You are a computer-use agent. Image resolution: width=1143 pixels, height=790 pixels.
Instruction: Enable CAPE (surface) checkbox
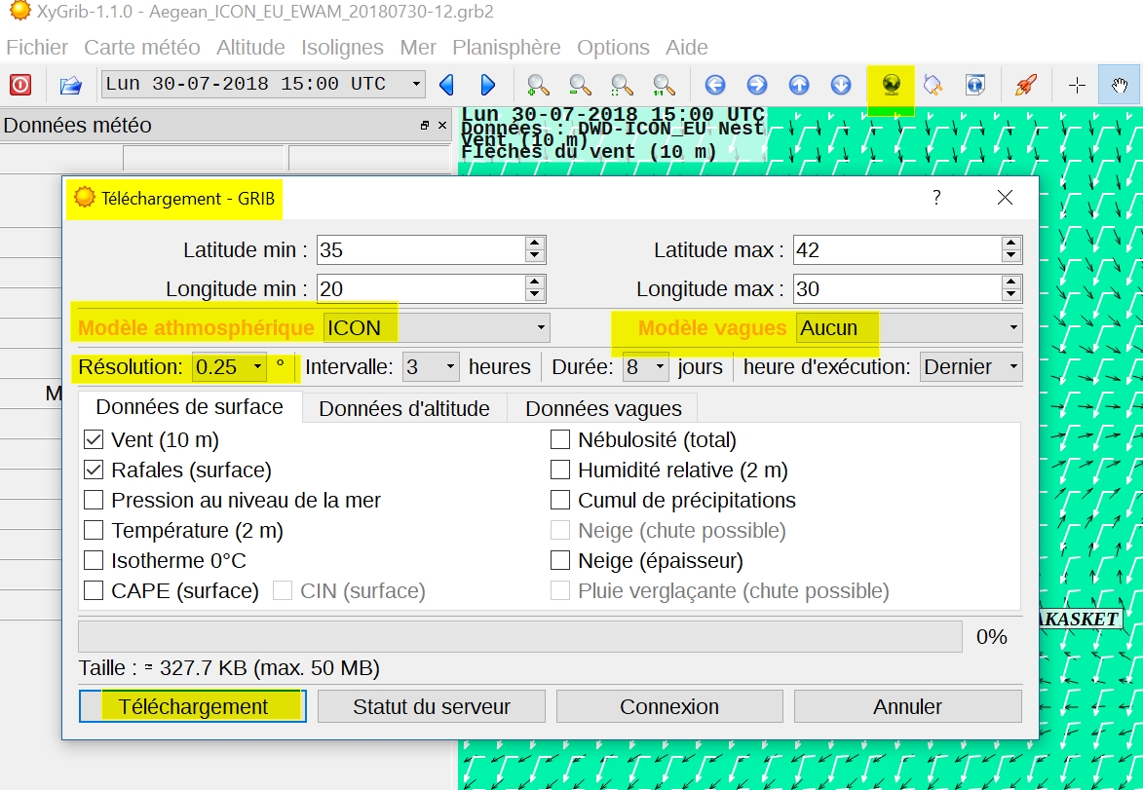click(94, 590)
